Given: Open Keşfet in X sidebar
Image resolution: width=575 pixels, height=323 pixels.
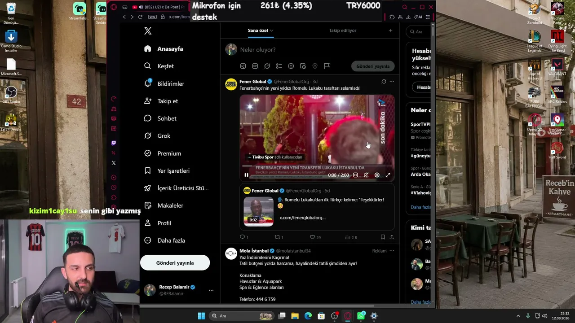Looking at the screenshot, I should [x=159, y=66].
